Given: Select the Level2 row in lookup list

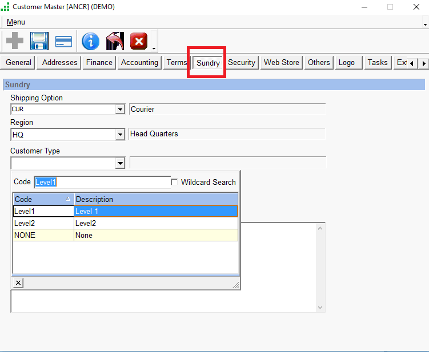Looking at the screenshot, I should click(x=43, y=224).
